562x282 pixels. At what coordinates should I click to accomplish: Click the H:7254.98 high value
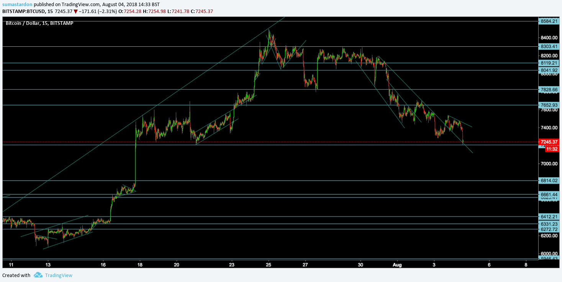(x=154, y=11)
